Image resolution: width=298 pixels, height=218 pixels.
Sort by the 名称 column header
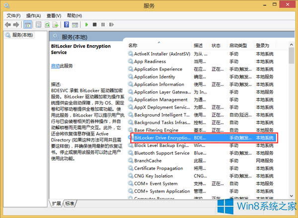pos(133,45)
